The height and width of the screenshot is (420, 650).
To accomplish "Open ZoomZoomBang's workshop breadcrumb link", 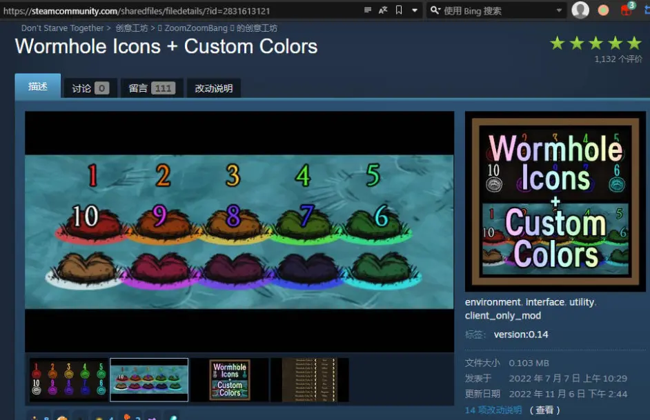I will tap(217, 28).
